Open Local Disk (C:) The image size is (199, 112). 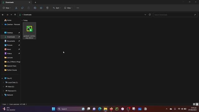13,82
